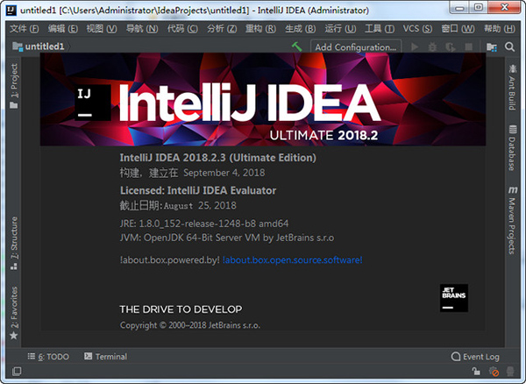Viewport: 526px width, 384px height.
Task: Click the Licensed: IntelliJ IDEA Evaluator text
Action: coord(198,190)
